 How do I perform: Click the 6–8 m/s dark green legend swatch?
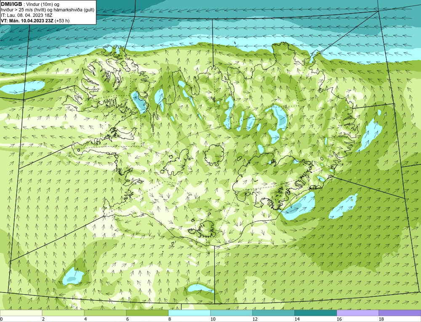[x=147, y=313]
